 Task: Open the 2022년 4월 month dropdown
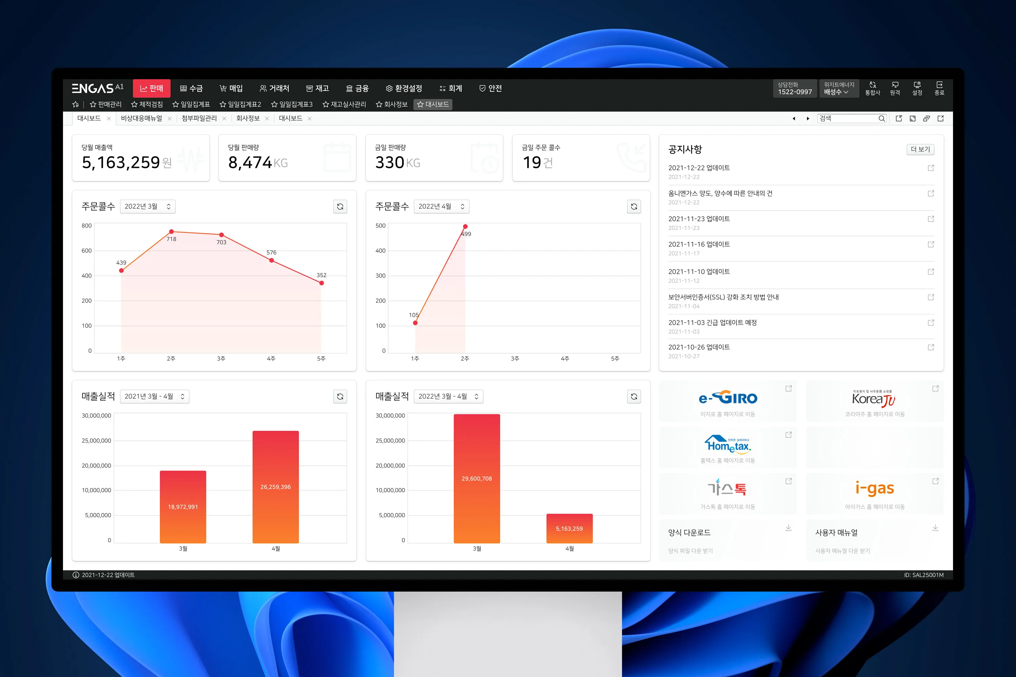tap(441, 206)
